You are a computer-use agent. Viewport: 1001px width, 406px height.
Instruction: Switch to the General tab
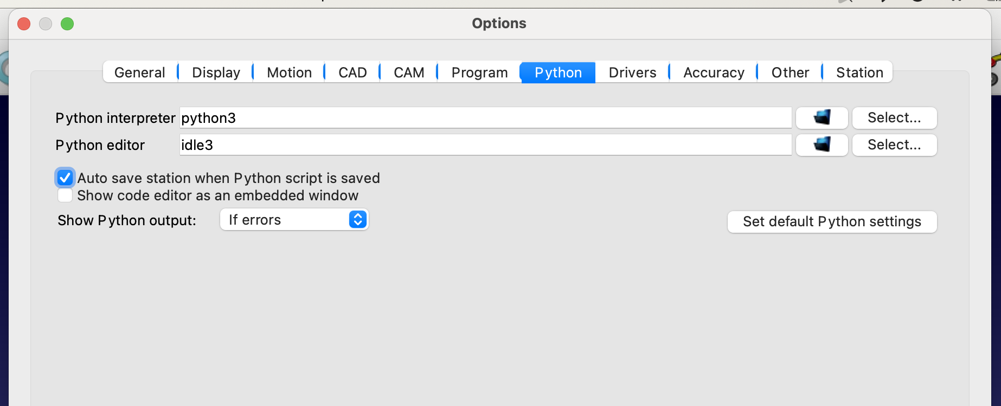140,73
